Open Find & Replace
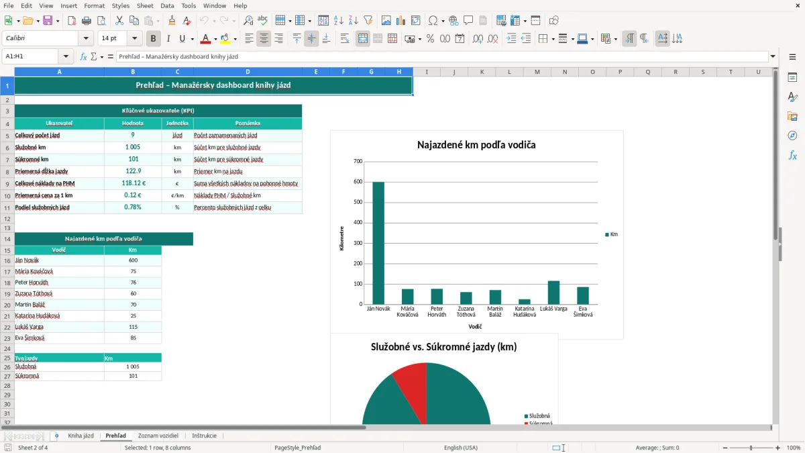Viewport: 805px width, 453px height. point(248,21)
